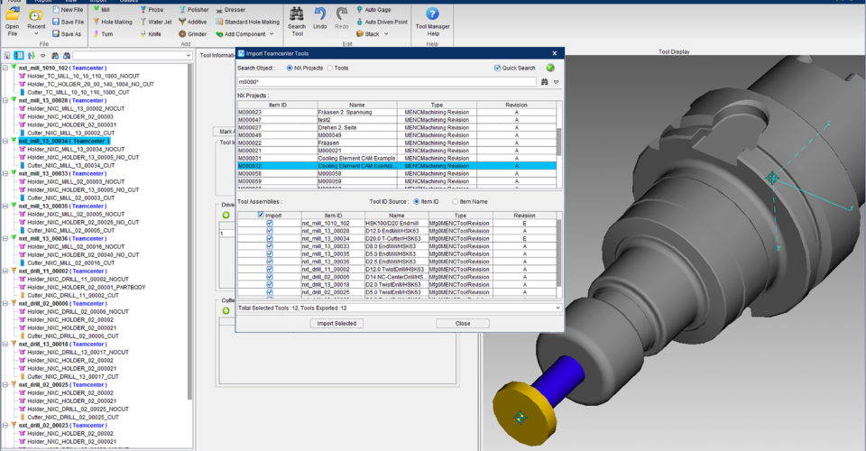The width and height of the screenshot is (866, 451).
Task: Select project row M000031
Action: pyautogui.click(x=397, y=159)
